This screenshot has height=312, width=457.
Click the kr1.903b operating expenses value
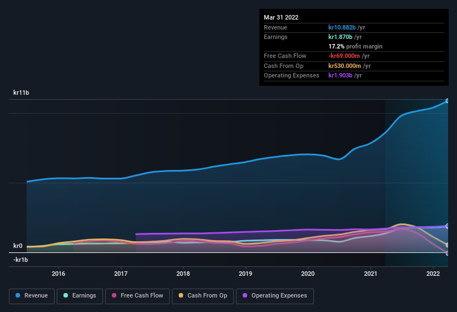point(340,75)
